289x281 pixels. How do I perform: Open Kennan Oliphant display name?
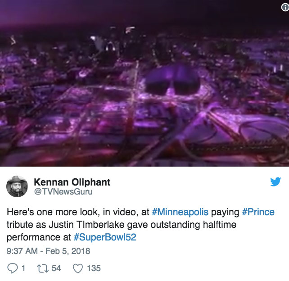72,182
